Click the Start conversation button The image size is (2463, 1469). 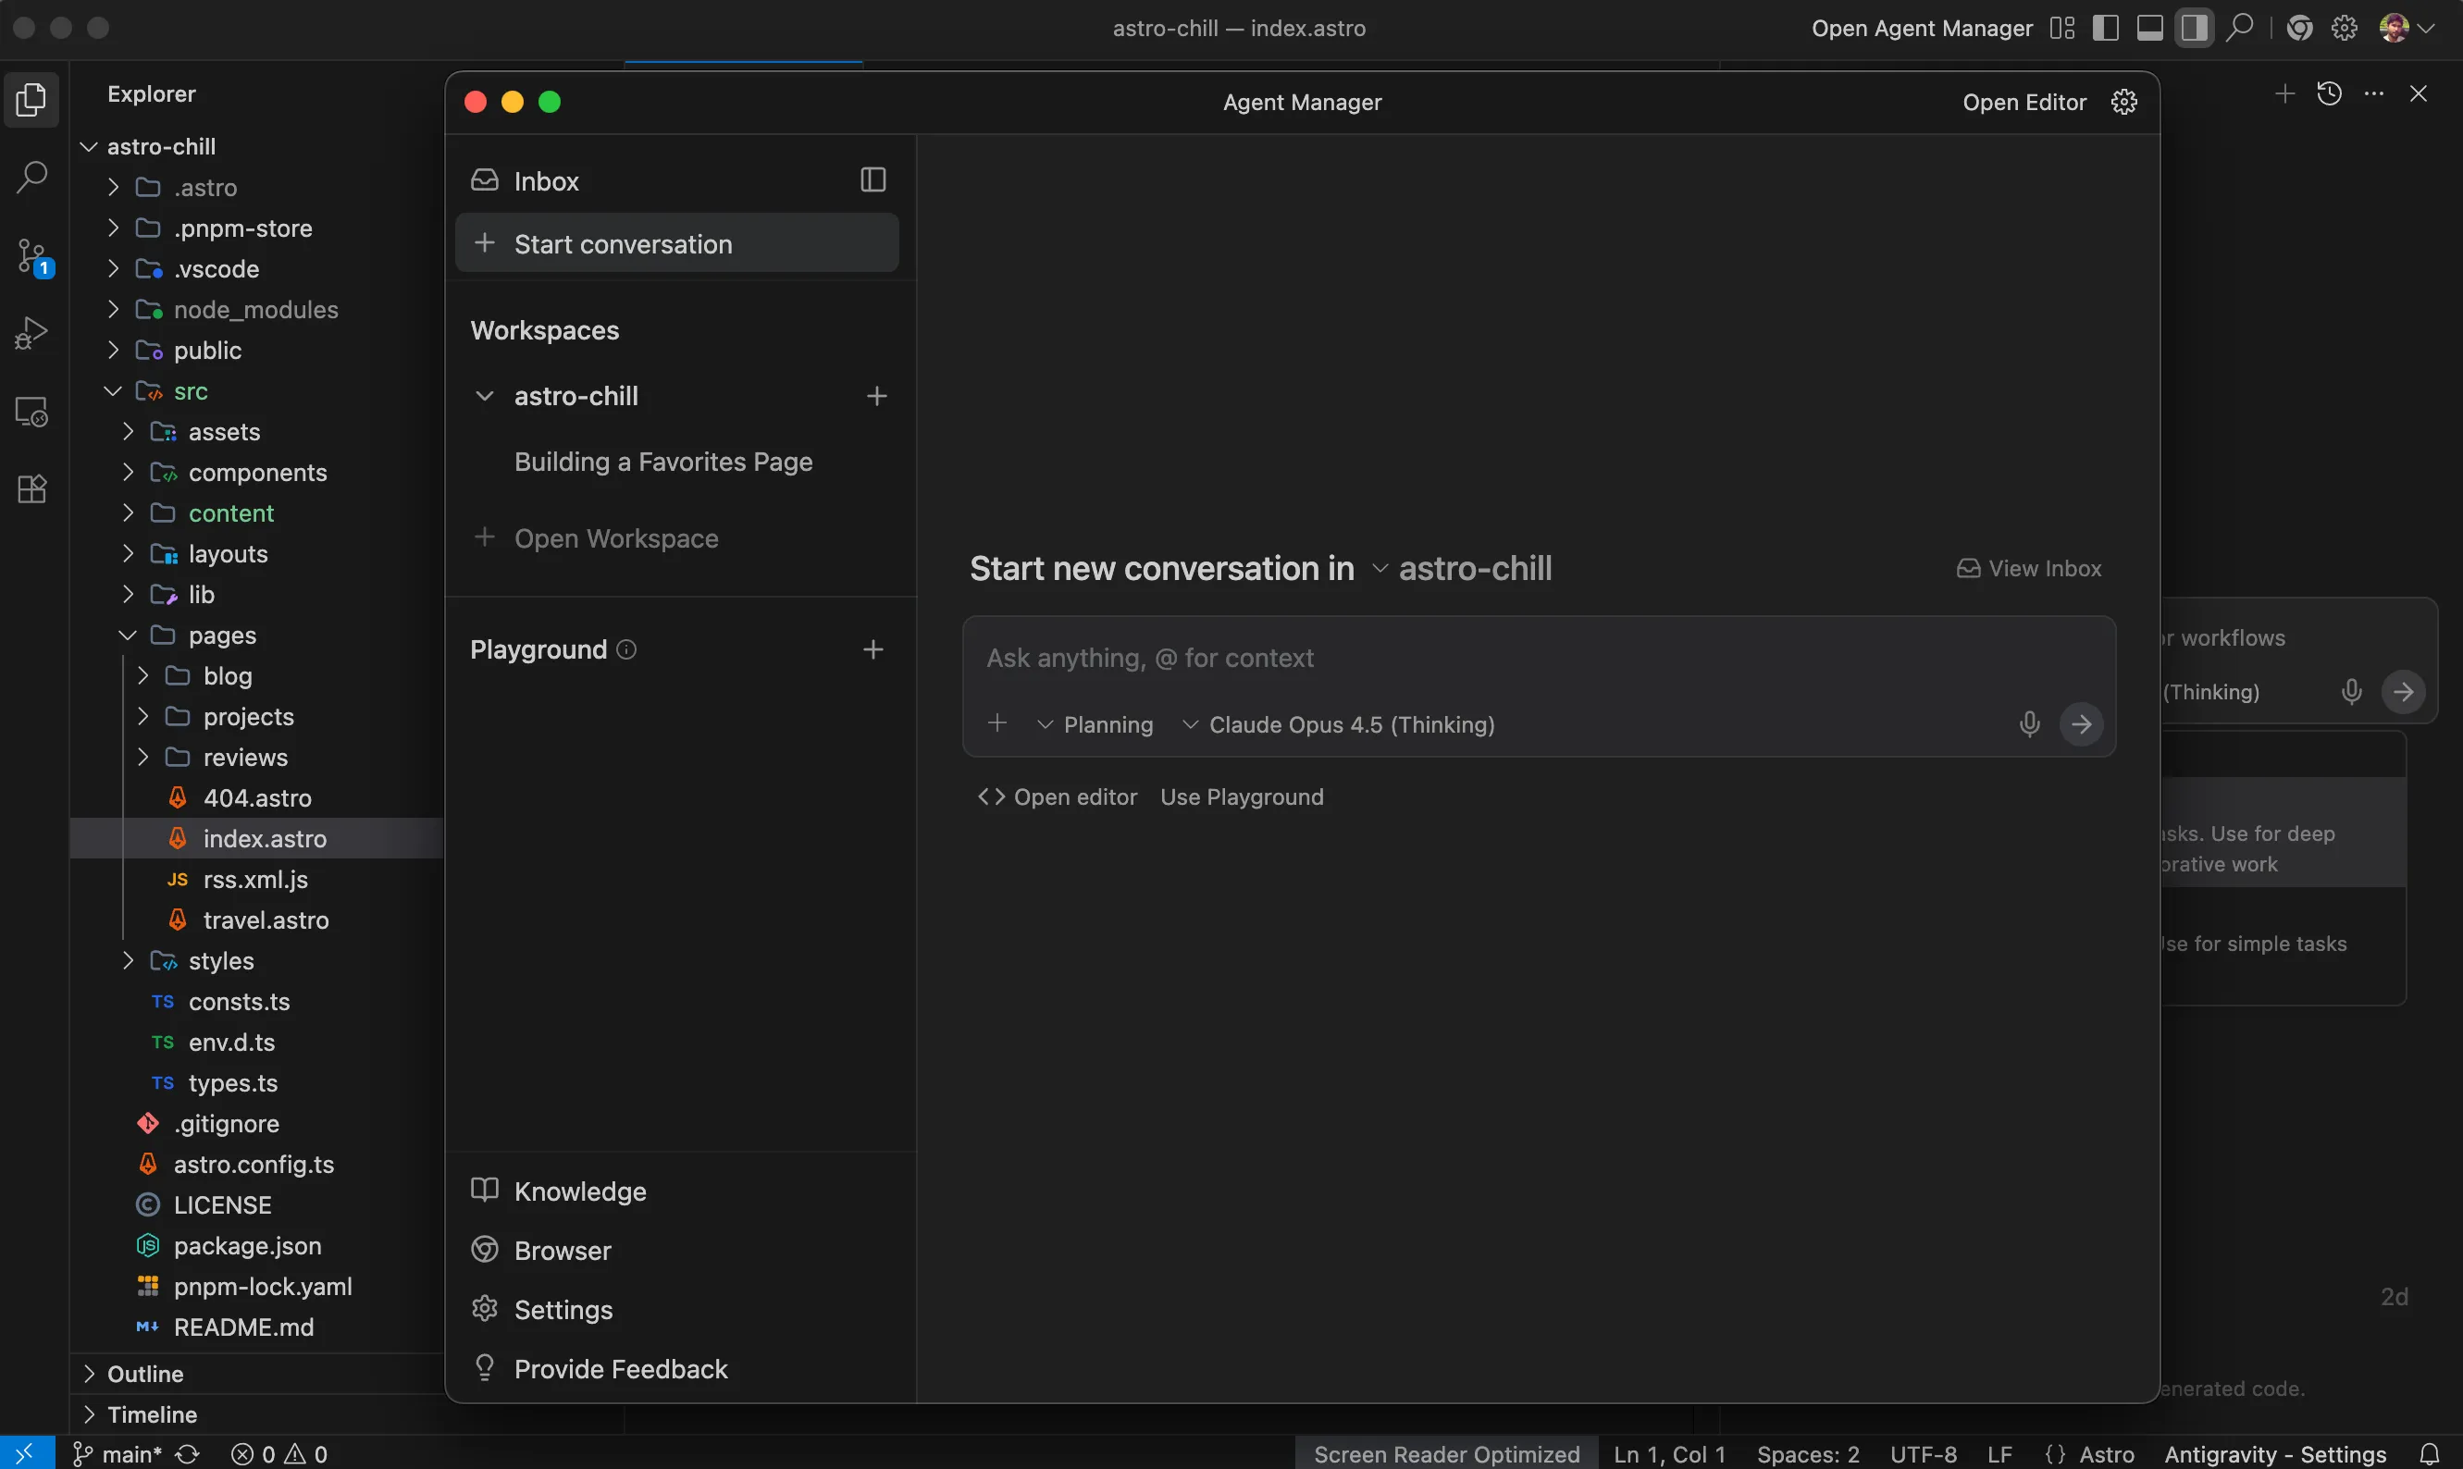click(x=677, y=243)
